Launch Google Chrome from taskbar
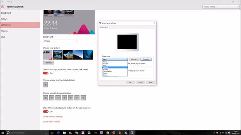This screenshot has height=135, width=241. pos(108,133)
